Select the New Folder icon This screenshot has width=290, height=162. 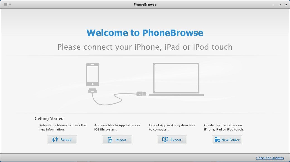click(x=217, y=139)
